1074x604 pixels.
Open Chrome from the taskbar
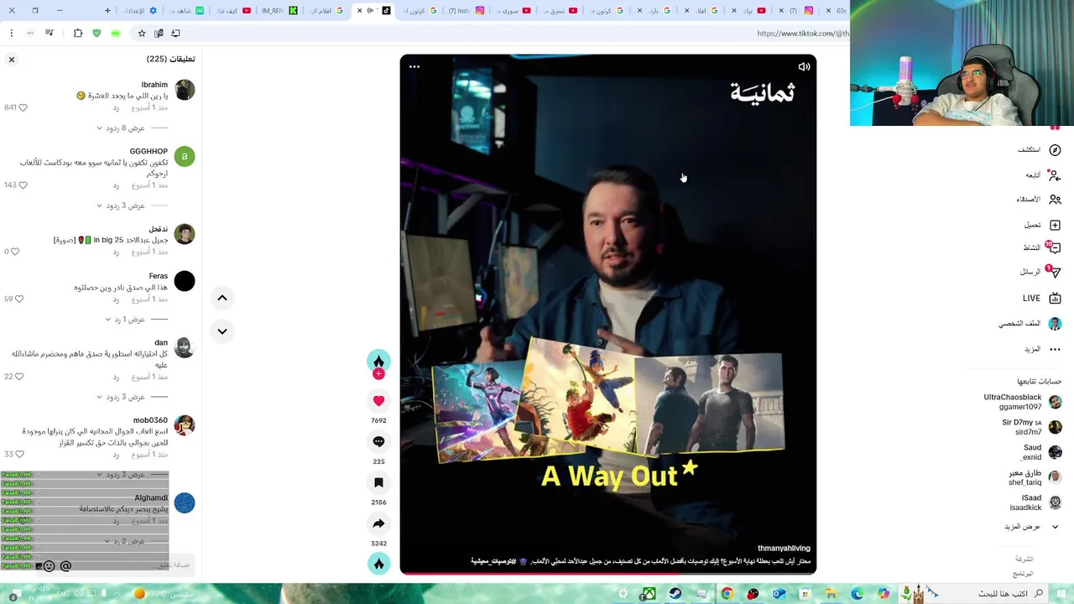[x=727, y=594]
